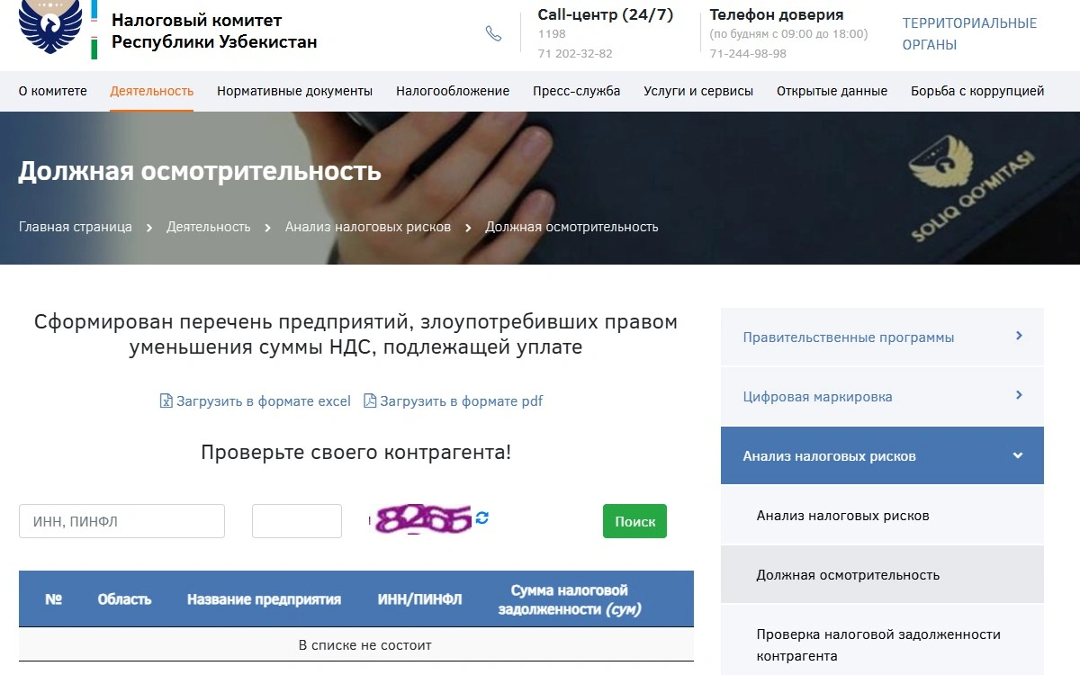The width and height of the screenshot is (1080, 675).
Task: Click the PDF file download icon
Action: click(369, 401)
